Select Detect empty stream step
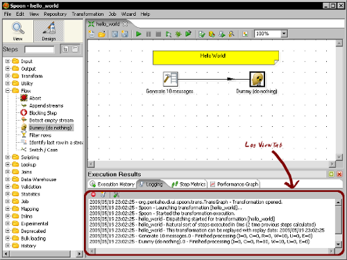This screenshot has height=260, width=347. [51, 121]
